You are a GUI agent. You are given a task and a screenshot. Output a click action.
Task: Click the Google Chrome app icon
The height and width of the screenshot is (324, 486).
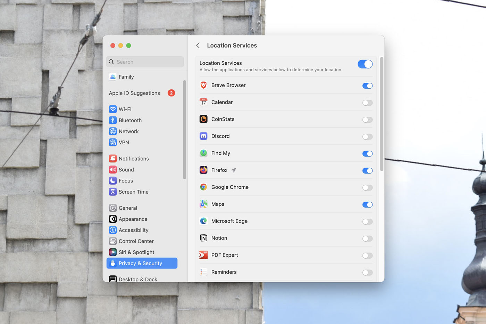[x=203, y=187]
